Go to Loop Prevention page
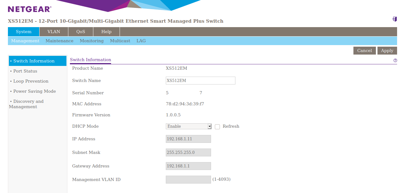This screenshot has width=405, height=193. pyautogui.click(x=31, y=81)
